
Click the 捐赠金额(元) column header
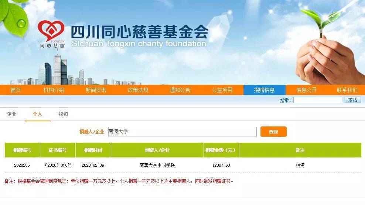pyautogui.click(x=221, y=150)
